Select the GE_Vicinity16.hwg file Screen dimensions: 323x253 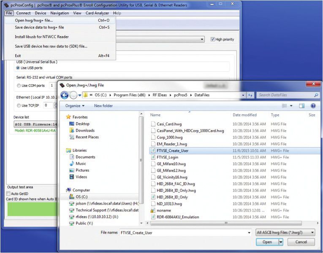172,177
